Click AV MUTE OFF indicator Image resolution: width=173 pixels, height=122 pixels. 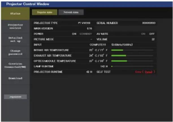point(152,34)
